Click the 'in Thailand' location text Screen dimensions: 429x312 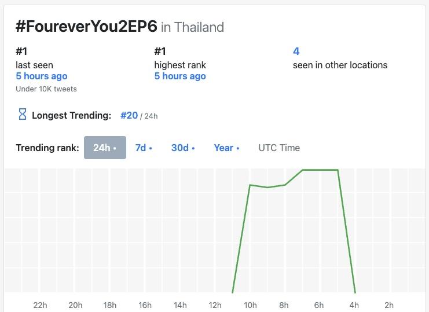click(x=193, y=27)
